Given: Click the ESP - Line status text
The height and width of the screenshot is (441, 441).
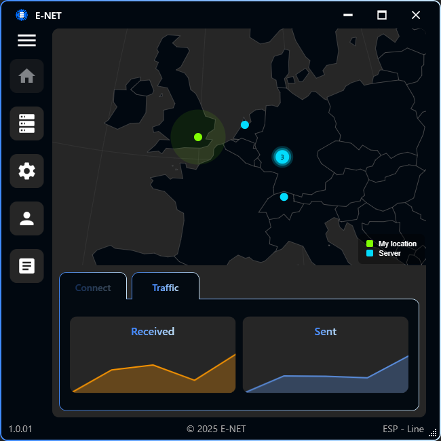Looking at the screenshot, I should pyautogui.click(x=403, y=429).
